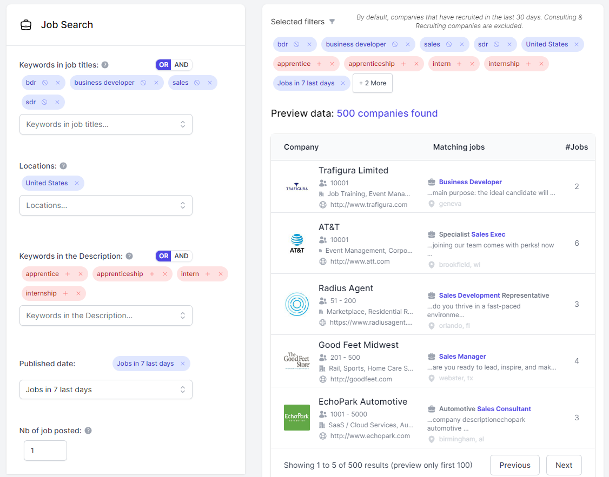Remove business developer chip in Selected filters
This screenshot has width=609, height=477.
click(408, 44)
